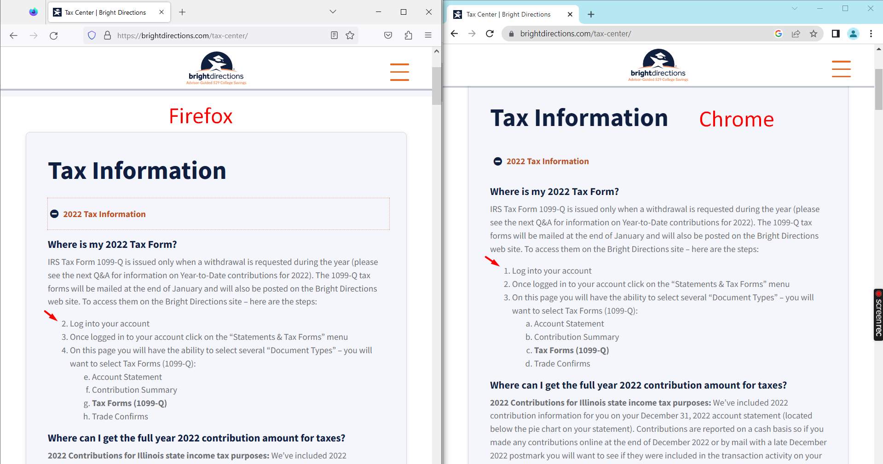Open Firefox extensions puzzle icon
The height and width of the screenshot is (464, 883).
coord(408,35)
